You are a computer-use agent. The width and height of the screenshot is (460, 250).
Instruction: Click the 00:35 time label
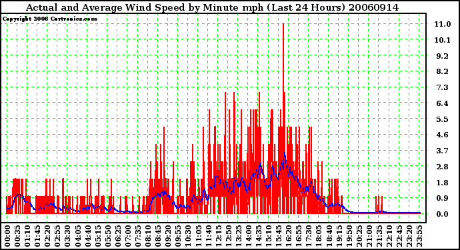[x=17, y=236]
